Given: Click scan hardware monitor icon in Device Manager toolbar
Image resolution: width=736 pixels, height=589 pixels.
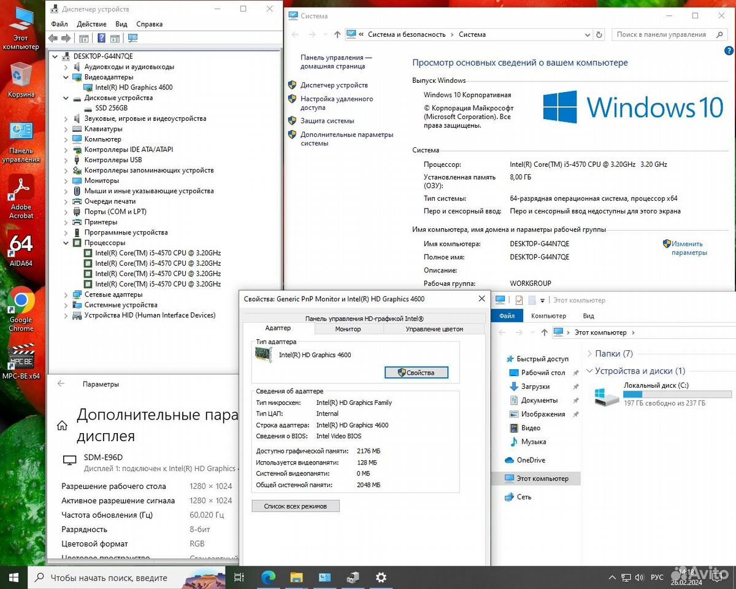Looking at the screenshot, I should pyautogui.click(x=132, y=38).
